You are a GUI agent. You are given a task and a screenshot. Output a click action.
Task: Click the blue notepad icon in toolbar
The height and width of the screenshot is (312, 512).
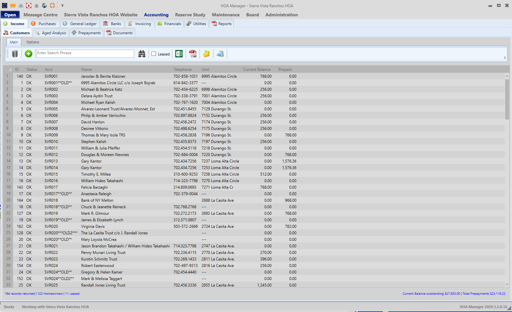pos(220,54)
